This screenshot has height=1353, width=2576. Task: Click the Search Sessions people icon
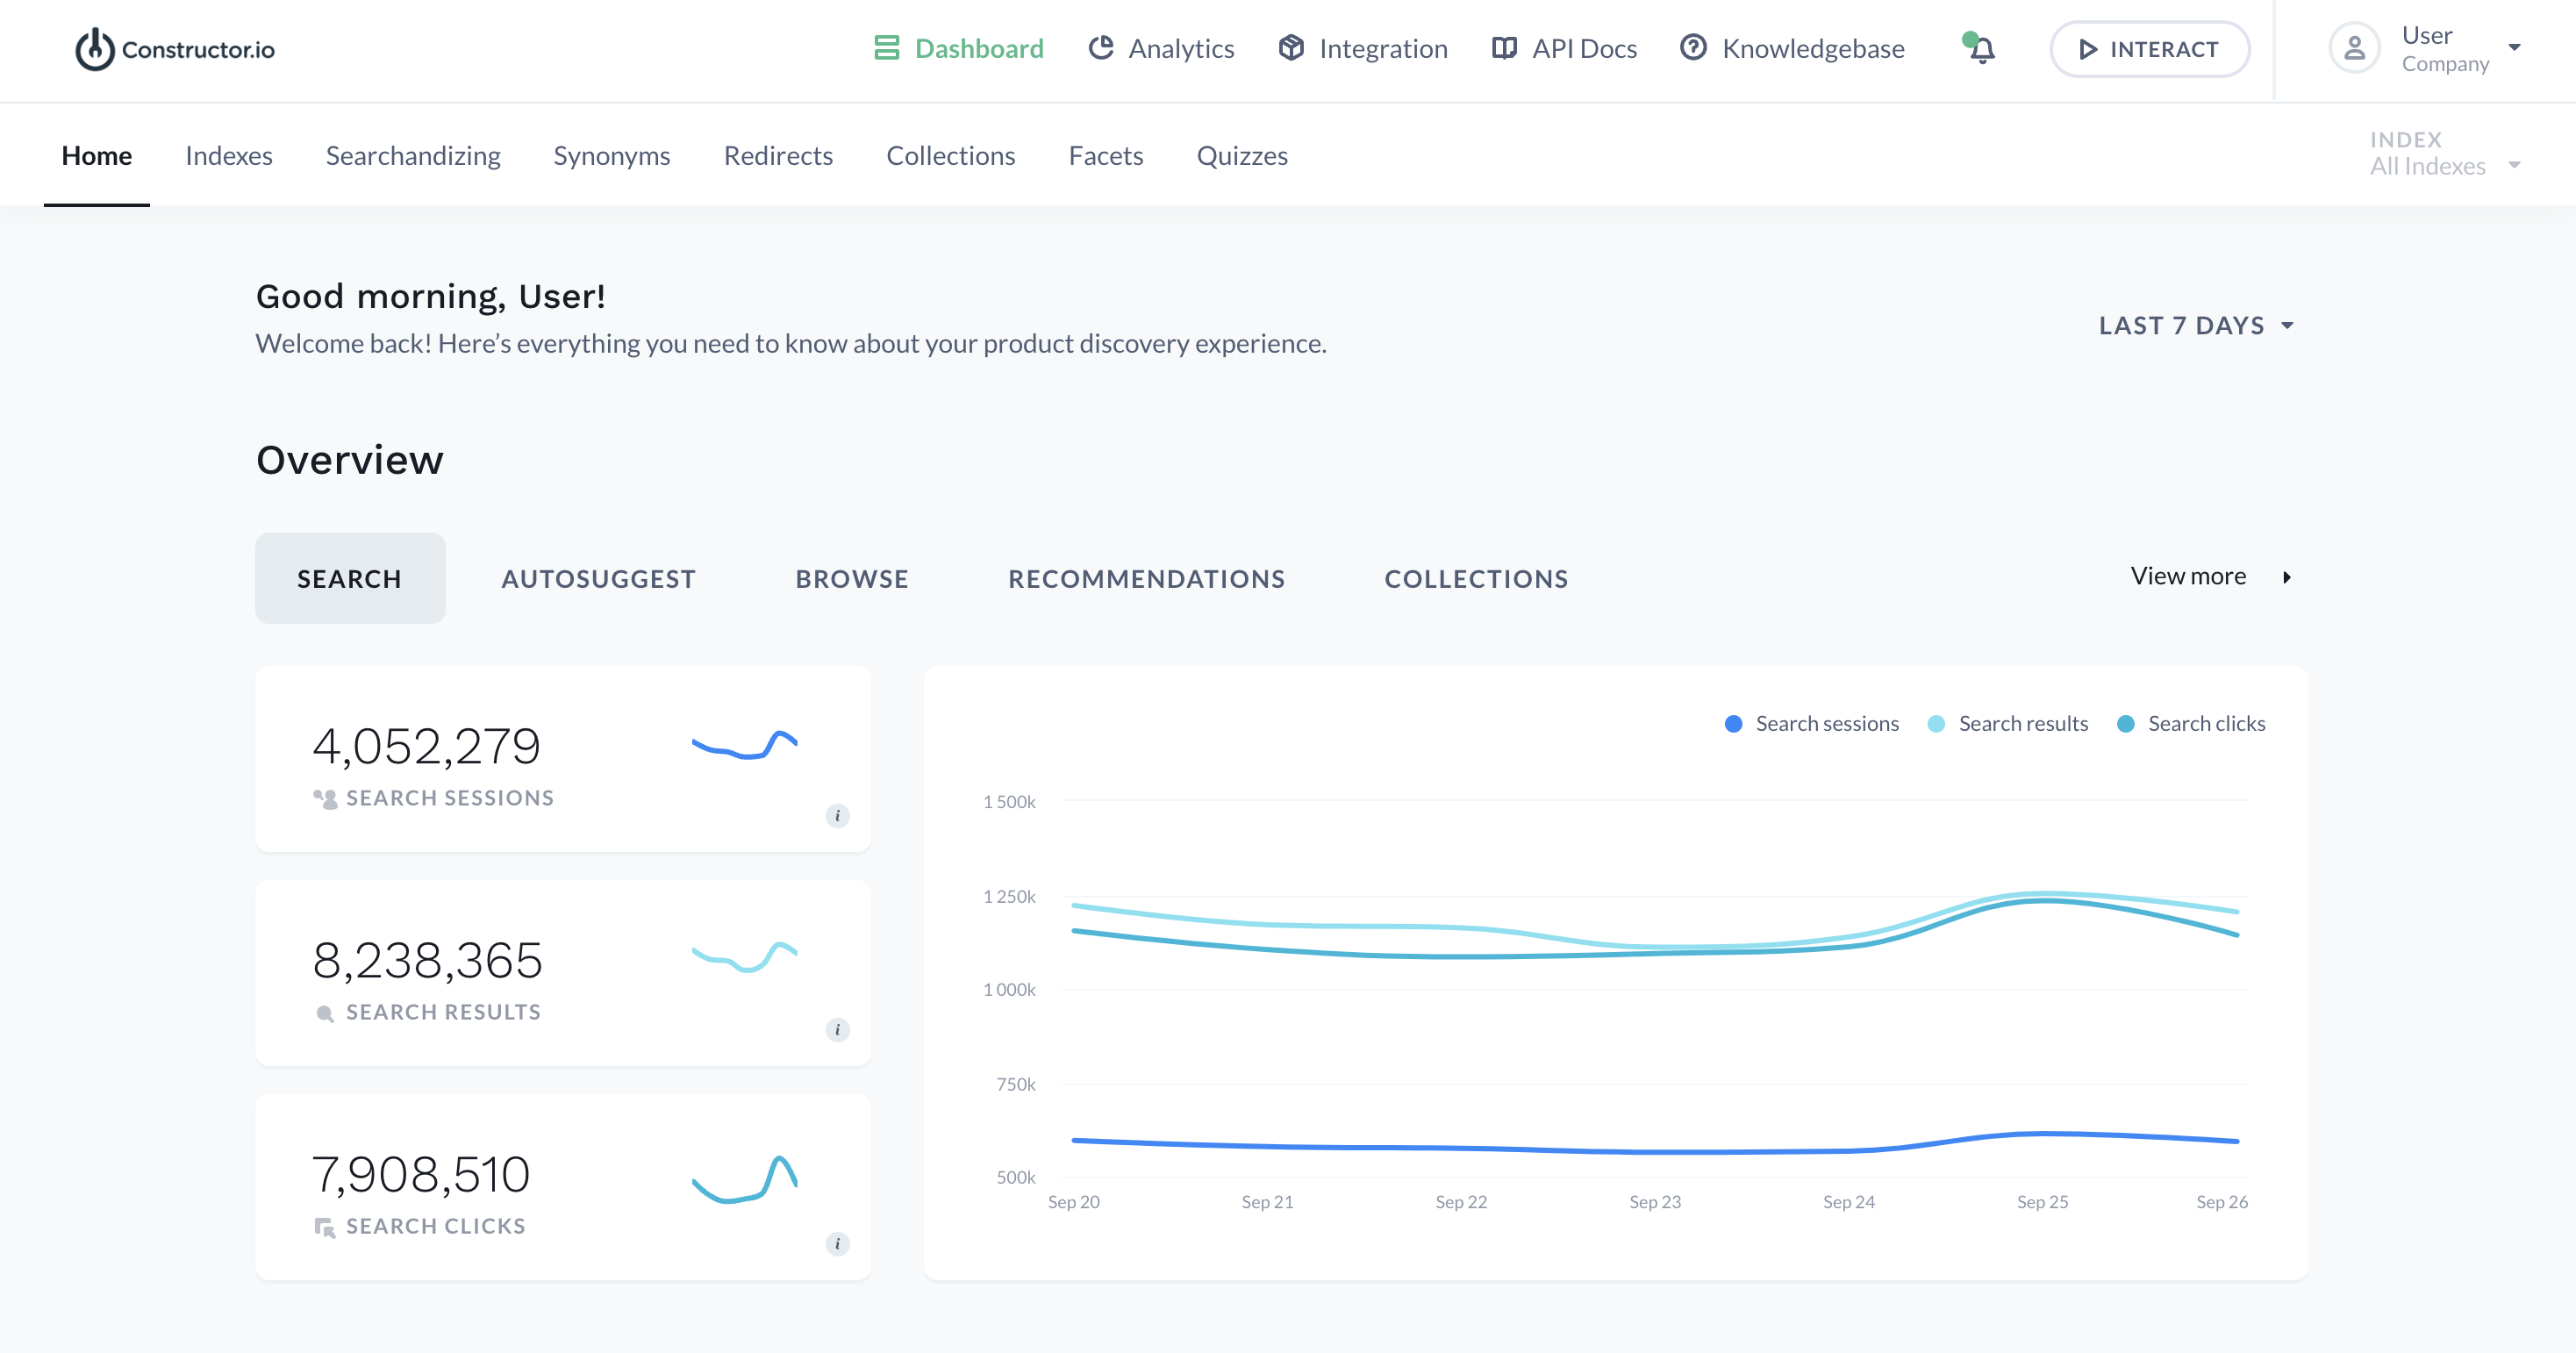pos(325,798)
